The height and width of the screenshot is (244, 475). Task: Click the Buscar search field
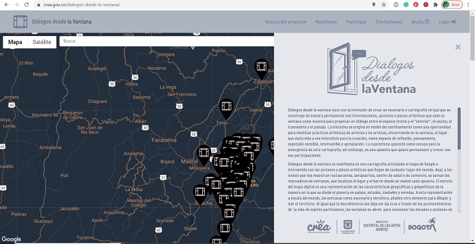coord(167,41)
